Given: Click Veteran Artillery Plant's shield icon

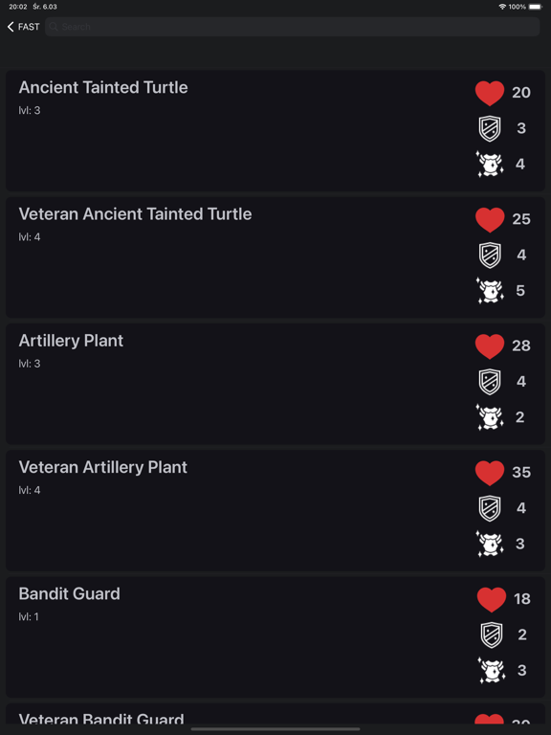Looking at the screenshot, I should [490, 508].
